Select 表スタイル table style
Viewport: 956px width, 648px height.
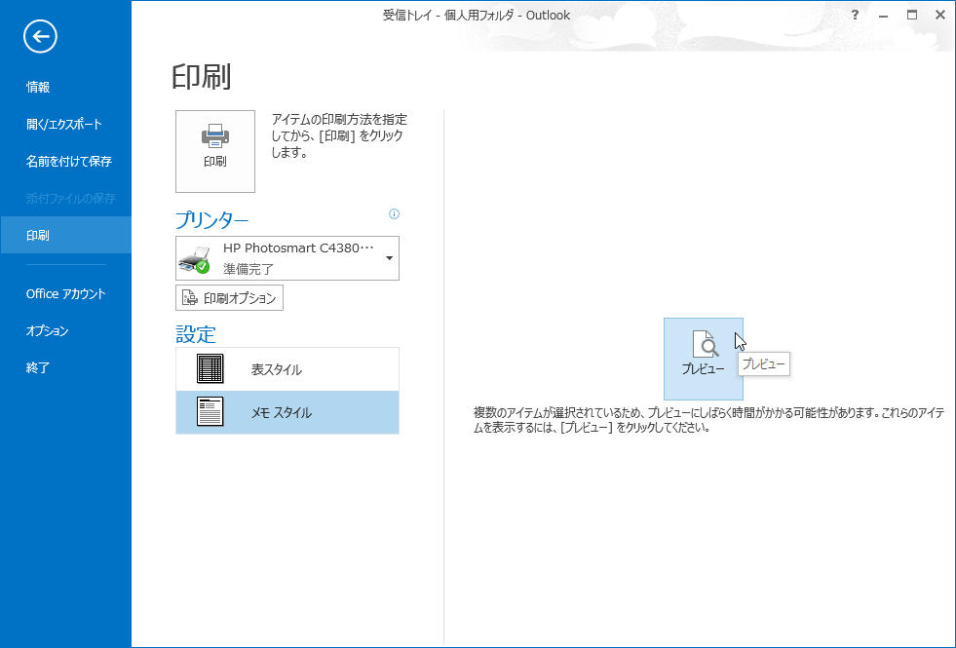point(287,369)
